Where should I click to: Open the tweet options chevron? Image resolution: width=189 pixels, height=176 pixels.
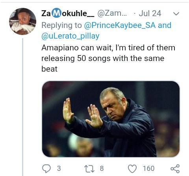point(176,13)
